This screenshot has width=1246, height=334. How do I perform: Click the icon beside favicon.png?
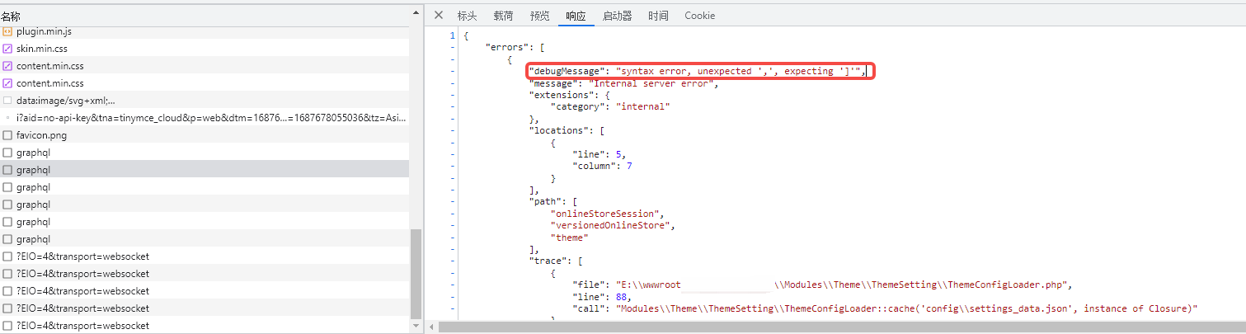click(x=7, y=135)
